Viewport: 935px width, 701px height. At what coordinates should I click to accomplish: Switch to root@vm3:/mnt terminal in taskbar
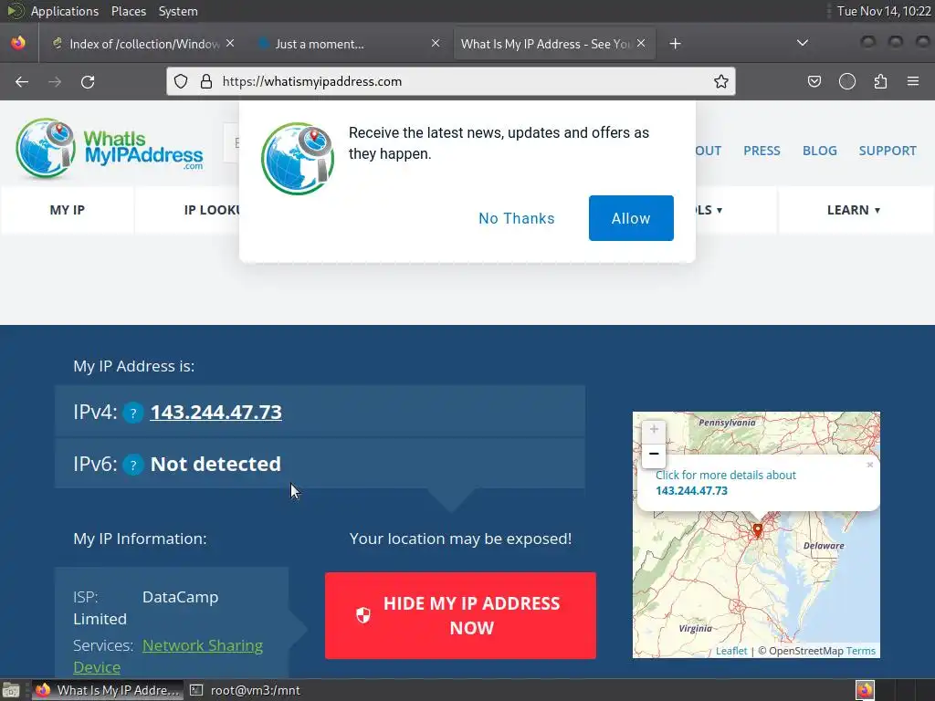click(x=245, y=690)
